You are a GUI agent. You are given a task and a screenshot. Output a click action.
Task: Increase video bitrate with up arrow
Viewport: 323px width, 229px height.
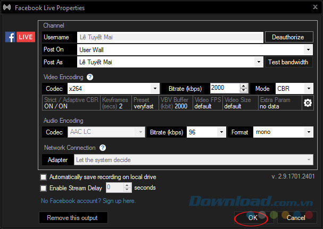pos(244,86)
